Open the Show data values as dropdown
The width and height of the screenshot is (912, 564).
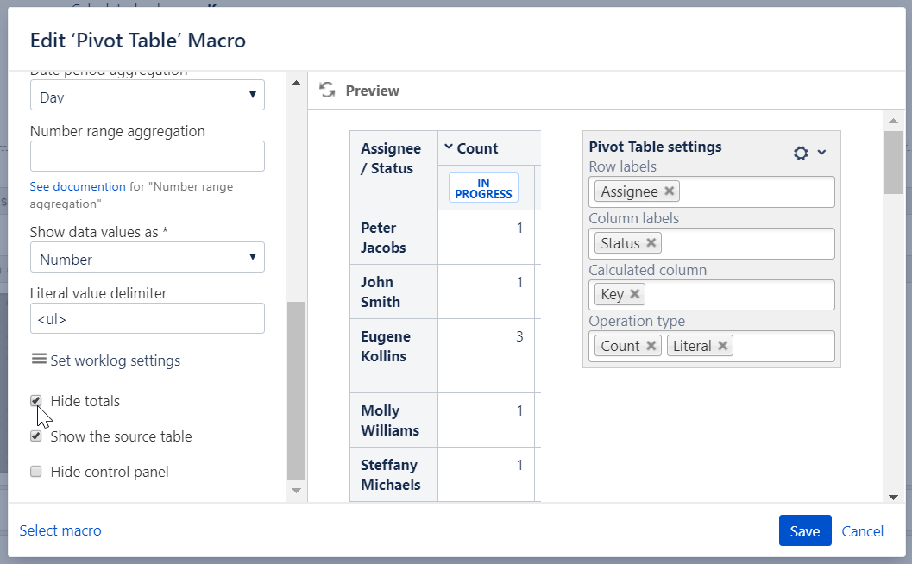[147, 258]
